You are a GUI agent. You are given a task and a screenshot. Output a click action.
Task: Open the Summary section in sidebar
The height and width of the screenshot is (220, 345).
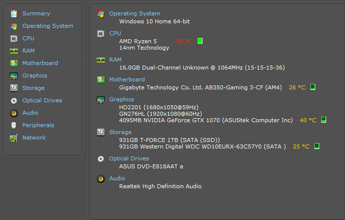coord(36,13)
